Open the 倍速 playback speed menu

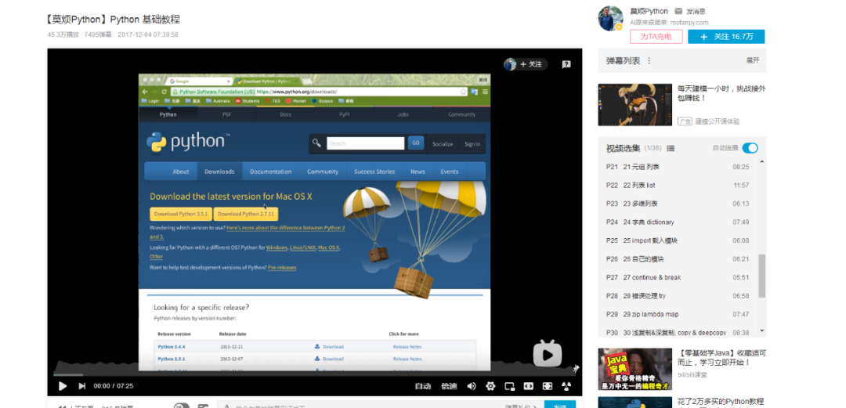click(449, 386)
